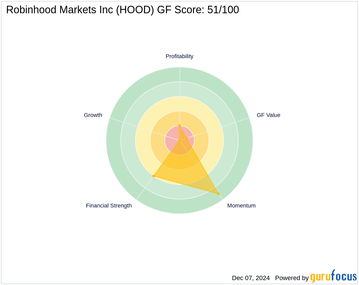Click the Financial Strength axis label
This screenshot has width=359, height=285.
point(109,206)
